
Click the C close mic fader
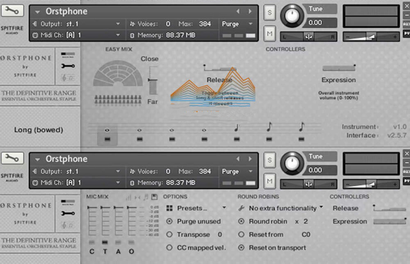(x=92, y=221)
